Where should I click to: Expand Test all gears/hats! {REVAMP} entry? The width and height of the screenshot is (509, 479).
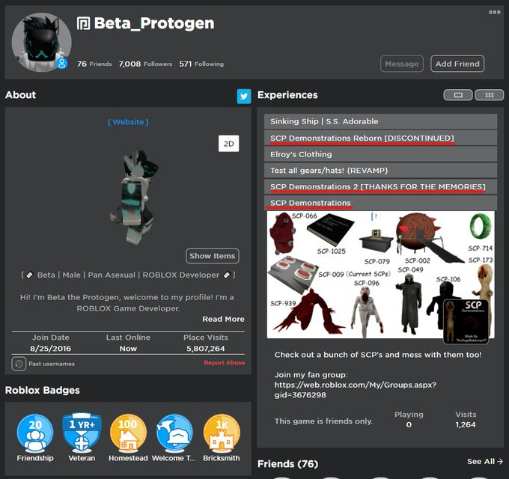[380, 171]
